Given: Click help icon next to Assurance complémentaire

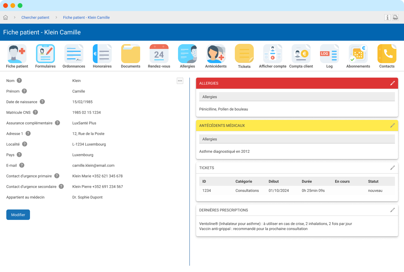Looking at the screenshot, I should [x=57, y=123].
